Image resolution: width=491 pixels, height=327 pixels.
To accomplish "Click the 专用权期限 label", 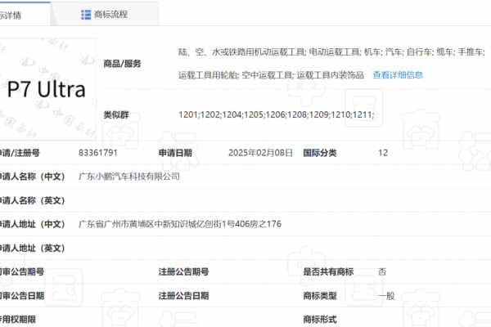I will click(18, 320).
